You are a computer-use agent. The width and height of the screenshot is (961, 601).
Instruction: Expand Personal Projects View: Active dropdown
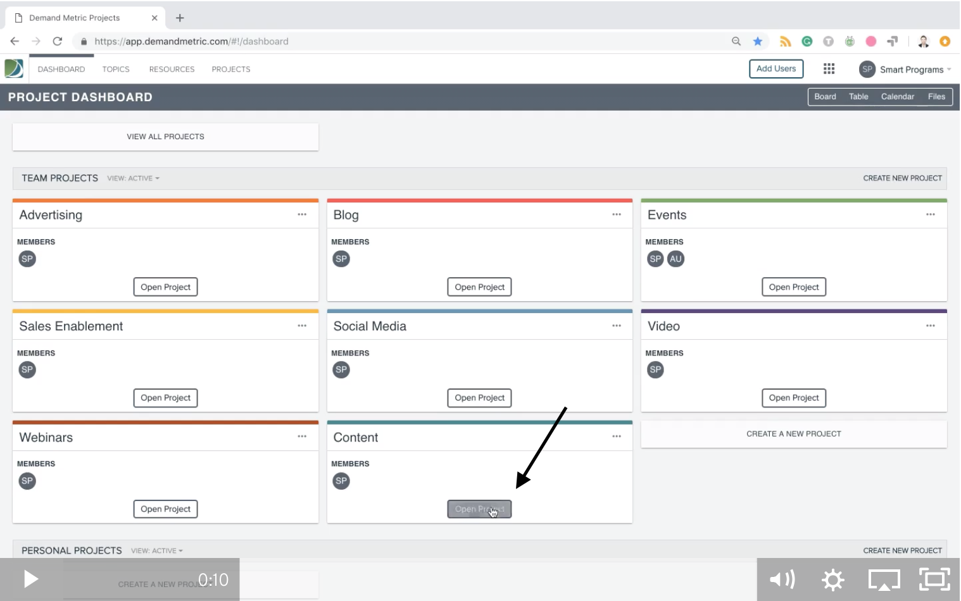tap(157, 551)
